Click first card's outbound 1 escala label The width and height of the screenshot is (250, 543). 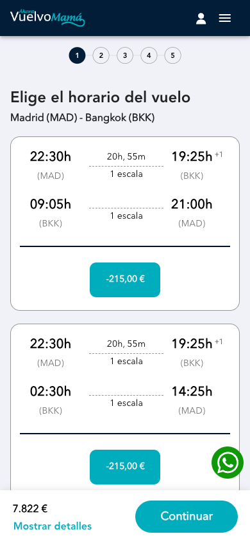126,174
